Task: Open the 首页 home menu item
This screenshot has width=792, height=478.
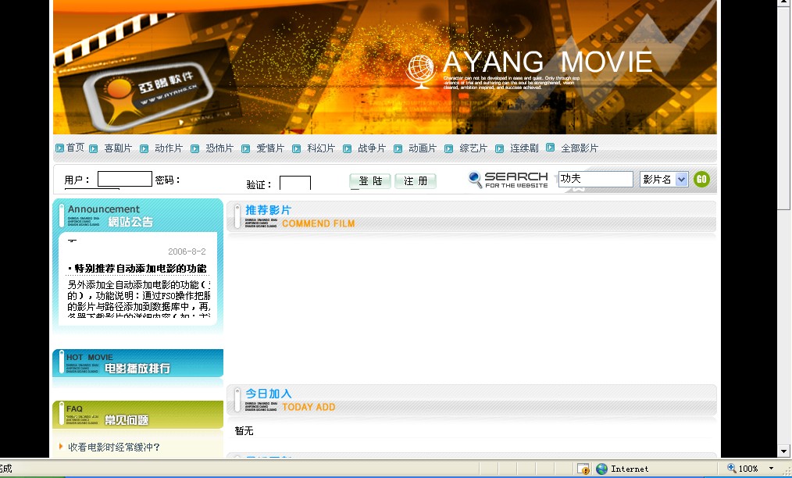Action: coord(75,148)
